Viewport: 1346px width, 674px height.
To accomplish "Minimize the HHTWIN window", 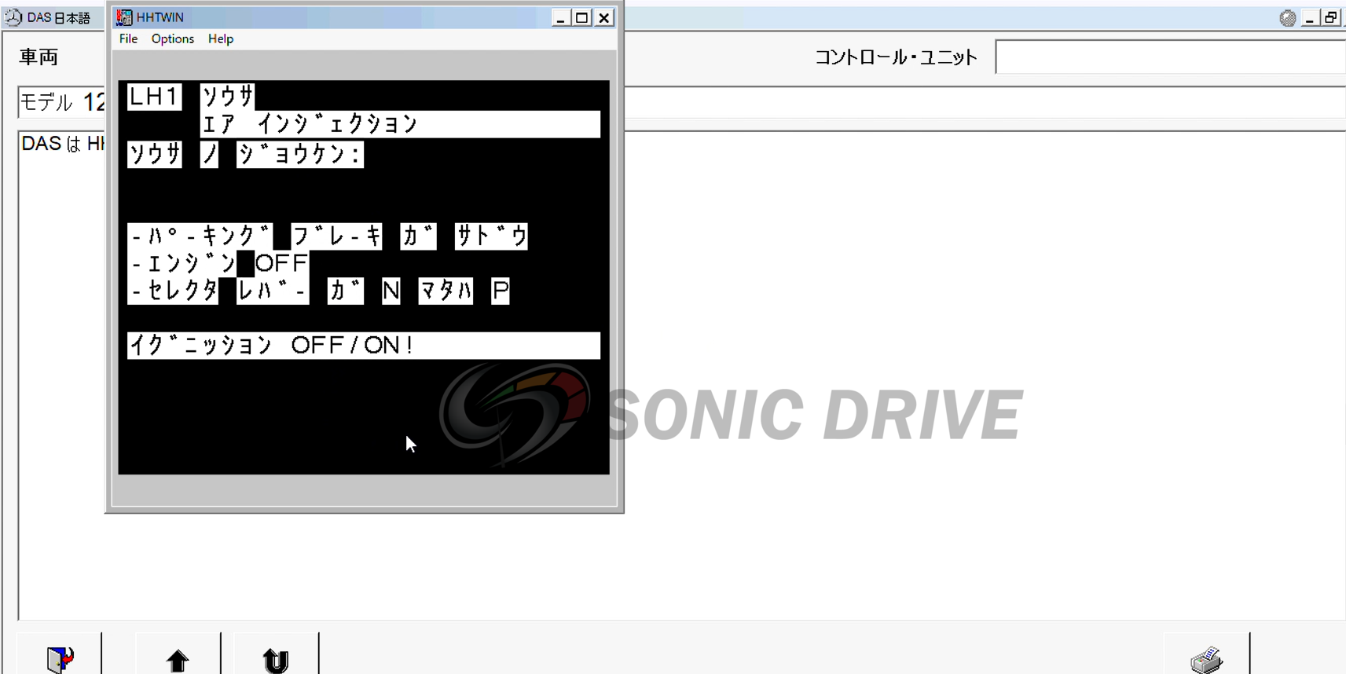I will tap(559, 17).
